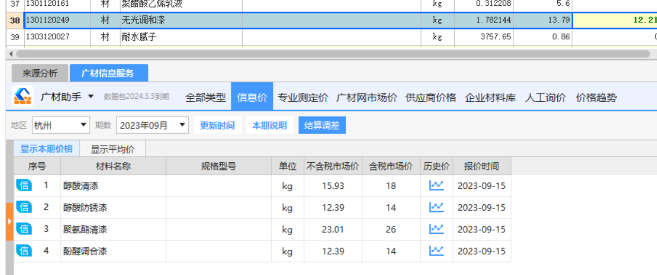
Task: Click the 材料名称 column header
Action: (113, 166)
